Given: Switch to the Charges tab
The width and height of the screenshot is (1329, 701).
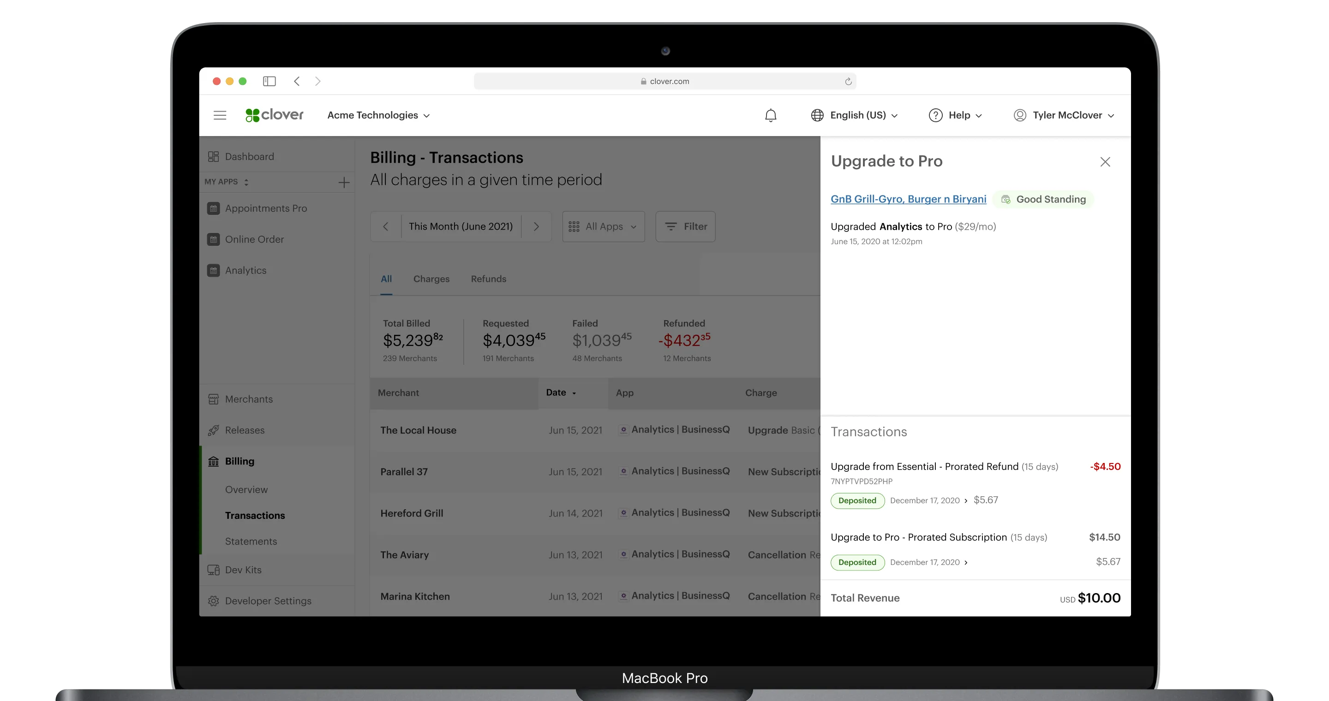Looking at the screenshot, I should click(431, 279).
